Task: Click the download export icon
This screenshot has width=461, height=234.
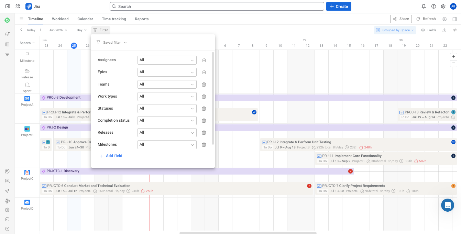Action: [x=444, y=30]
